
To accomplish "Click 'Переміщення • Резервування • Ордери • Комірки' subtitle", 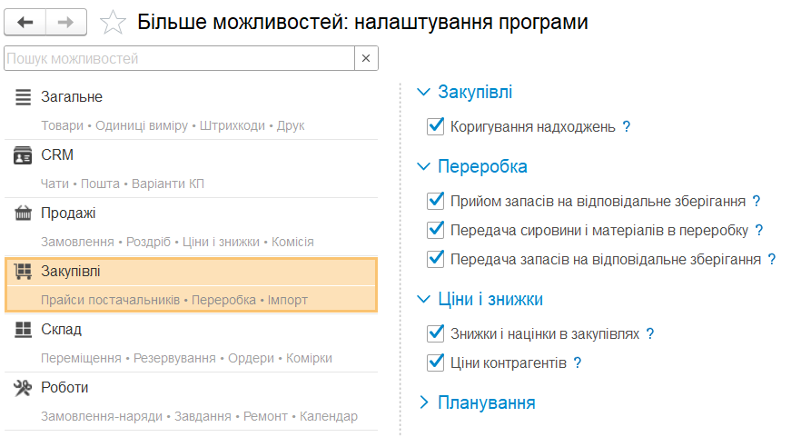I will pyautogui.click(x=186, y=358).
